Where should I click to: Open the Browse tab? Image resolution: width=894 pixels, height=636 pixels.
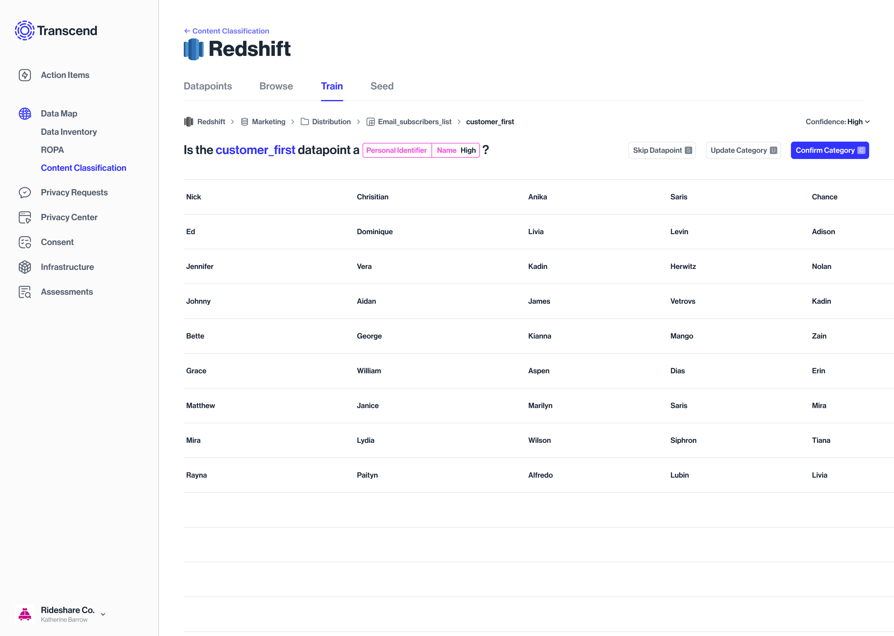coord(276,86)
